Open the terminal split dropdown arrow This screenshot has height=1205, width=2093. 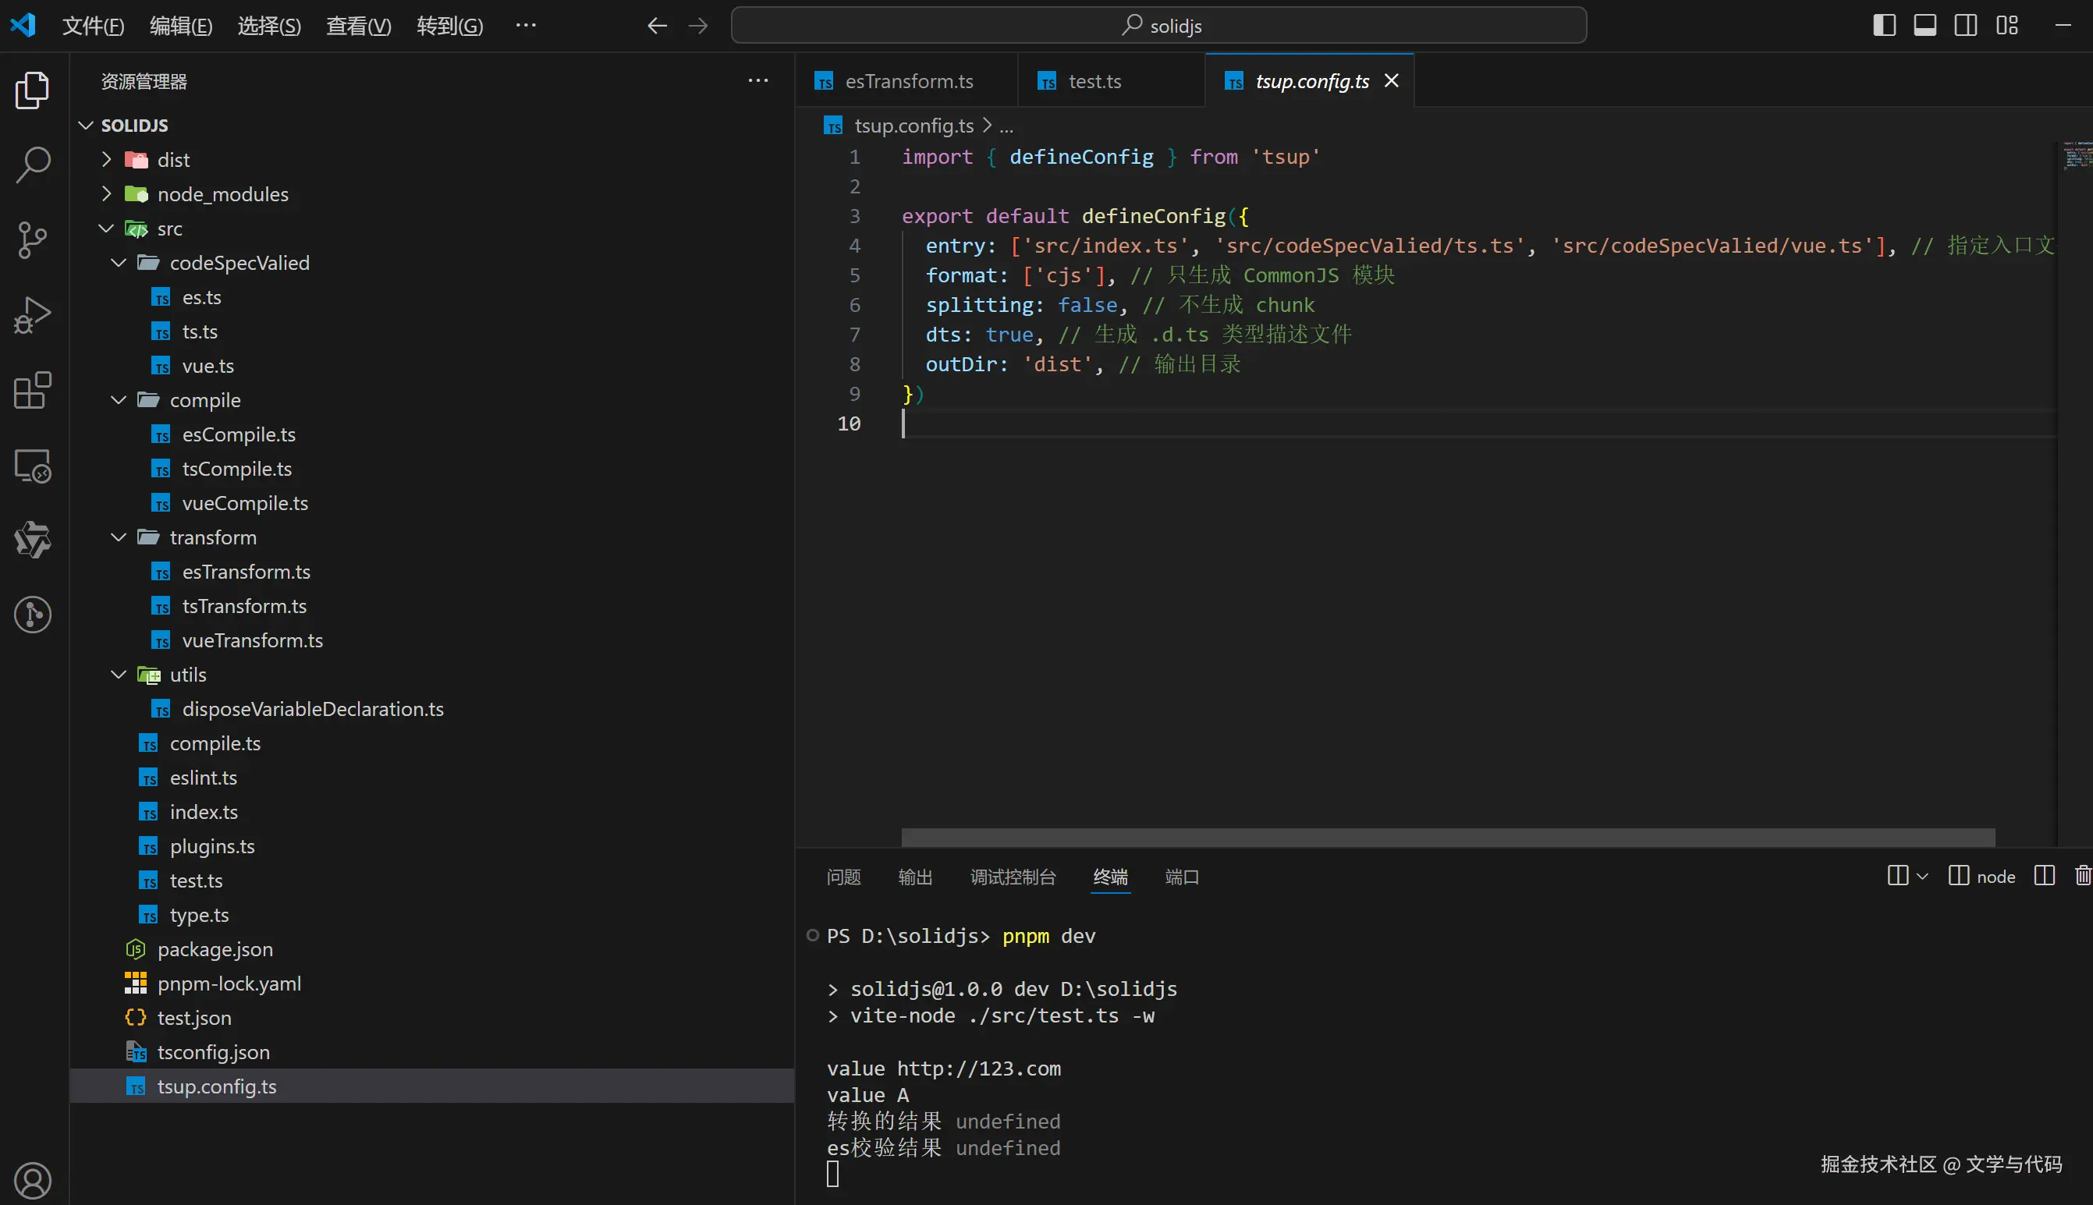click(x=1922, y=876)
